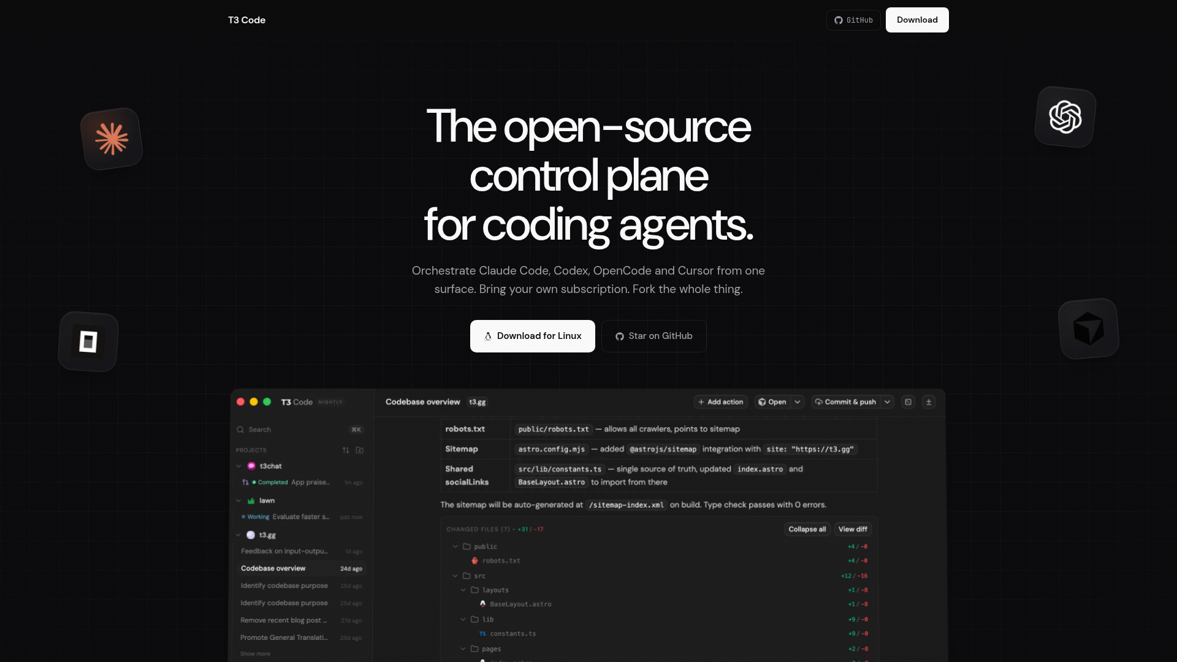Screen dimensions: 1177x662
Task: Click the pull request icon beside Completed
Action: coord(245,482)
